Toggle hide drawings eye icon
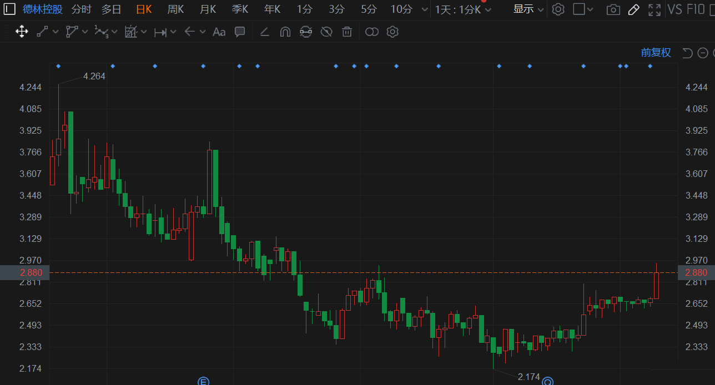Viewport: 715px width, 385px height. pos(326,32)
